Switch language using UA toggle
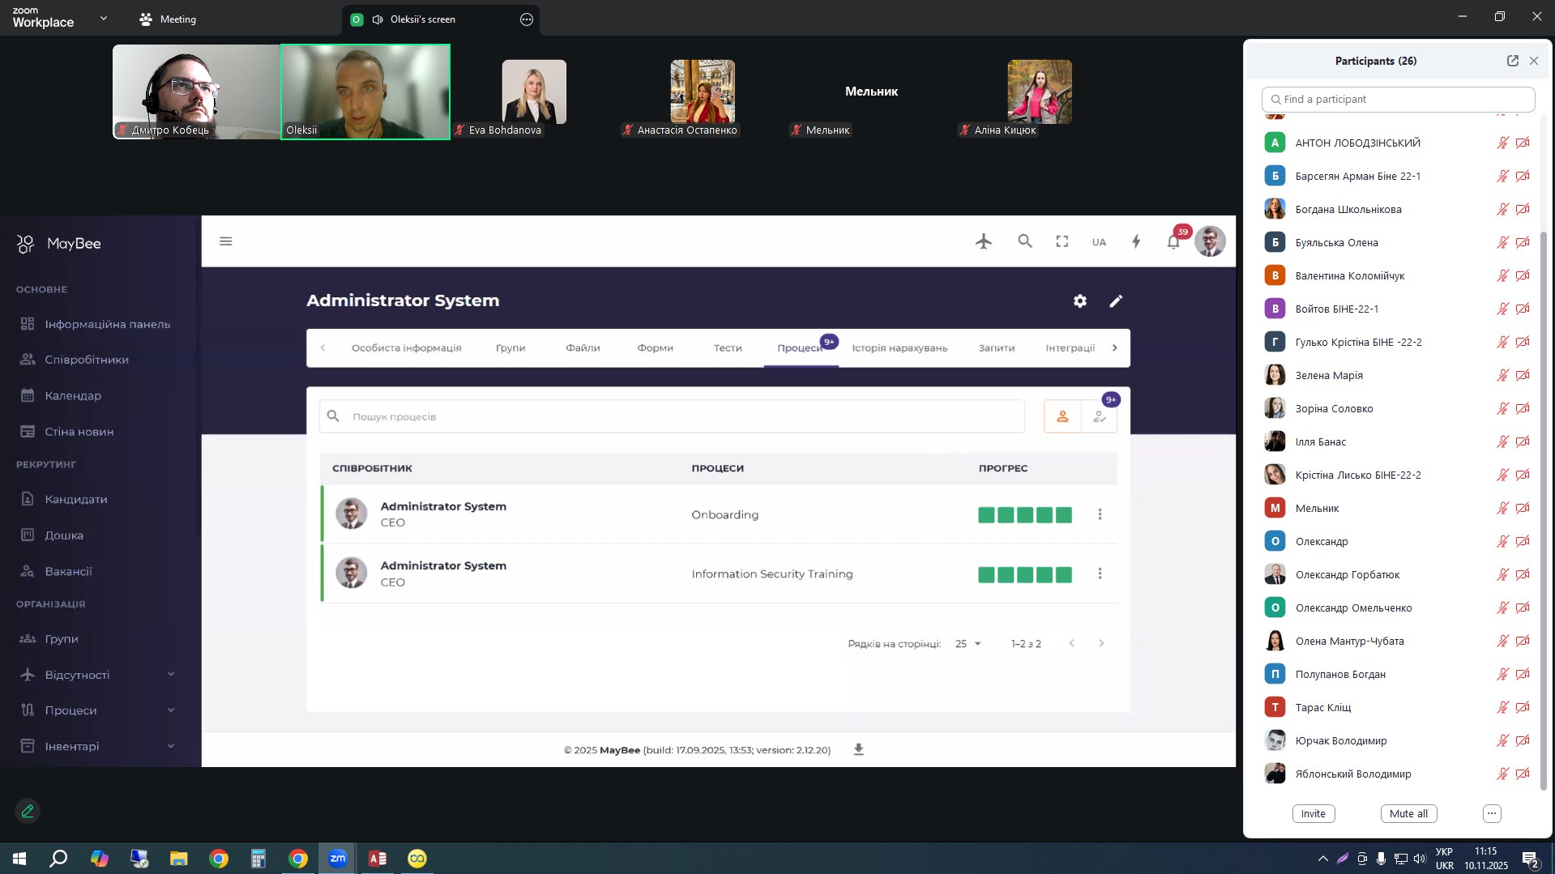The width and height of the screenshot is (1555, 874). (1099, 242)
